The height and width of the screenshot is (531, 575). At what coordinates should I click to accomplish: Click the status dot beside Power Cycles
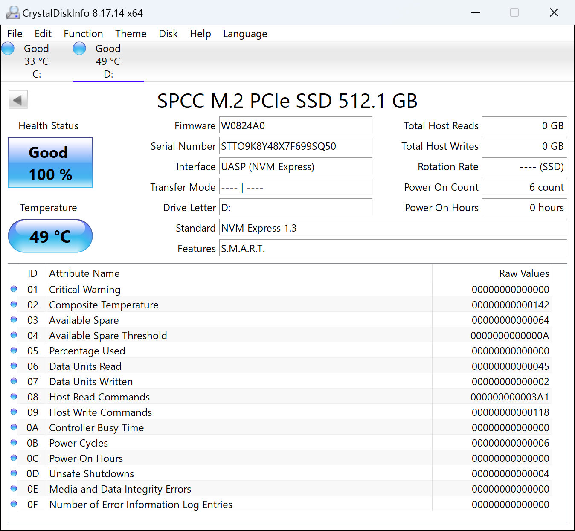tap(14, 443)
